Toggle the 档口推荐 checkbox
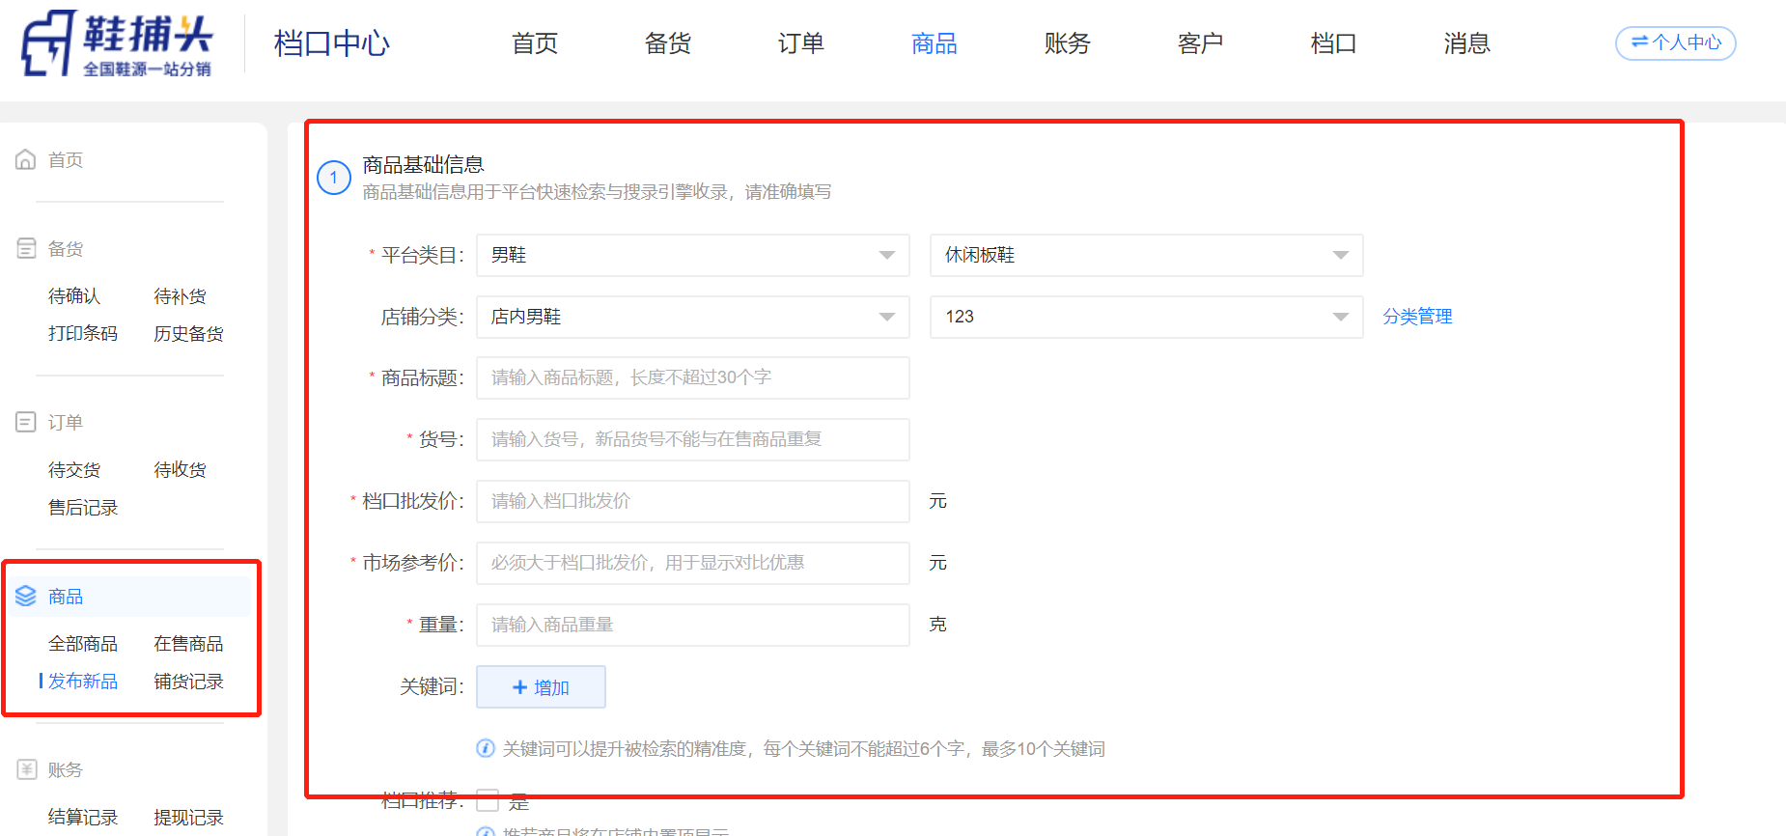This screenshot has width=1786, height=836. 488,801
